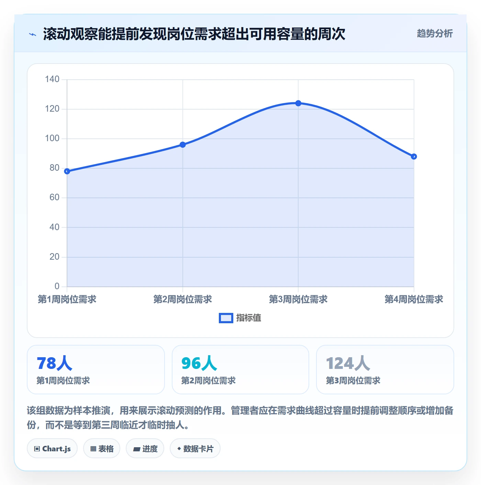
Task: Click the grid icon in the 表格 chip
Action: [x=93, y=449]
